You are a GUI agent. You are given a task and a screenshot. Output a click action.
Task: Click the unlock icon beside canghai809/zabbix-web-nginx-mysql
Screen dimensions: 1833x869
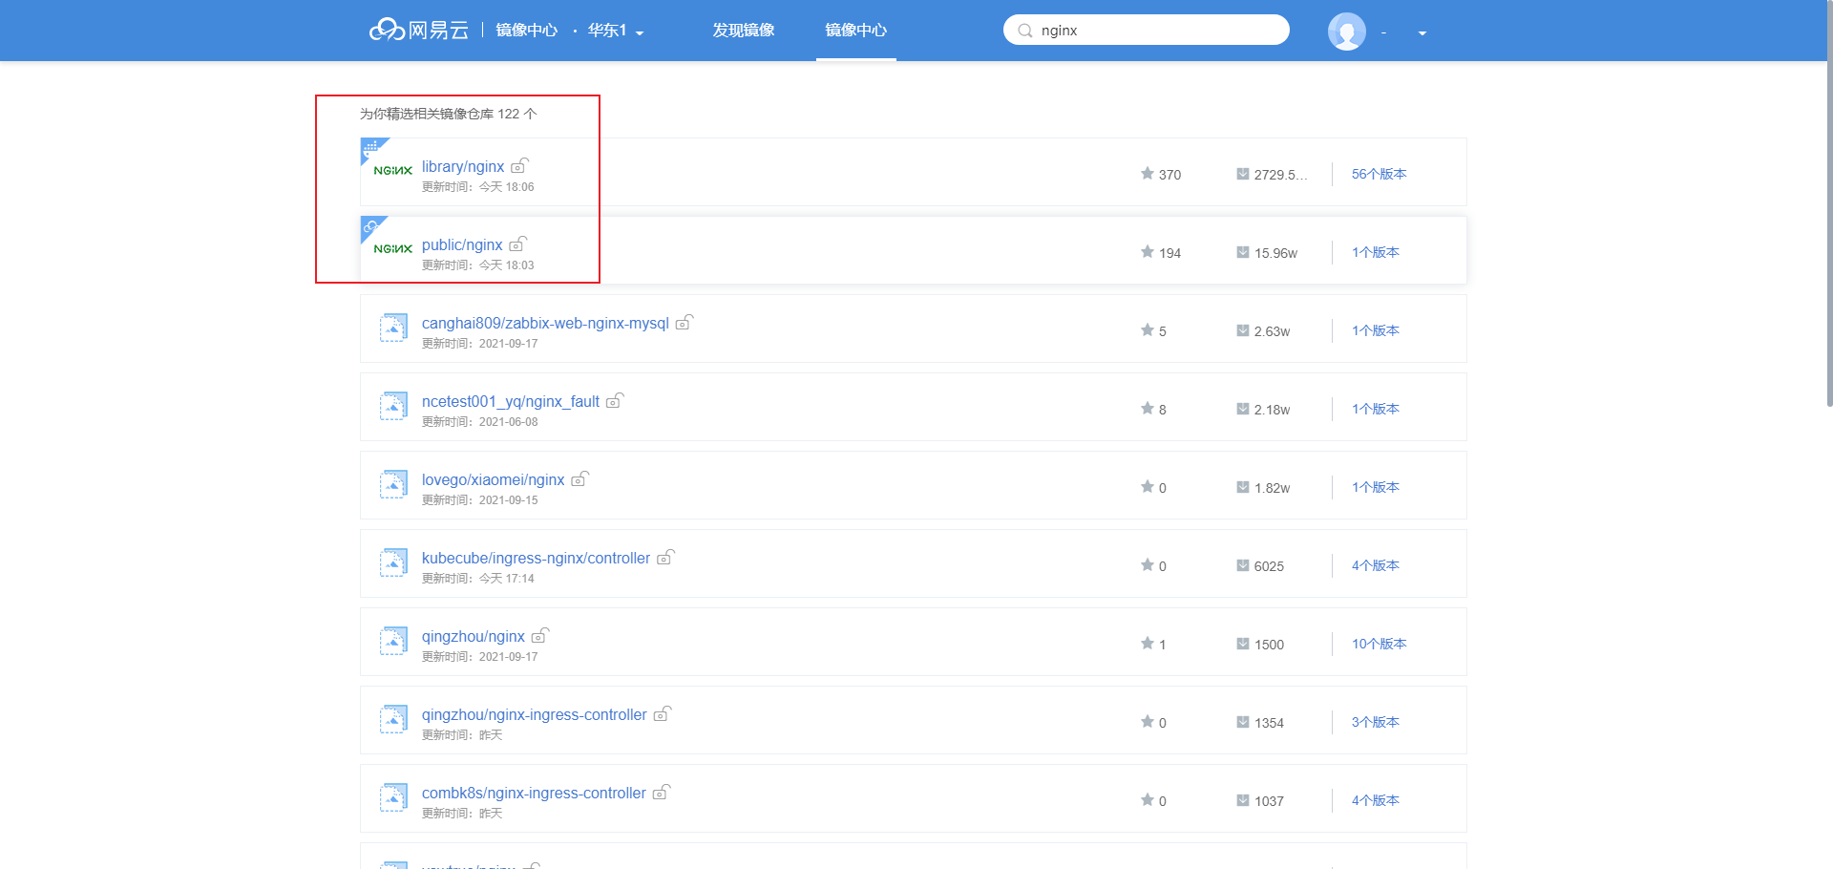[x=685, y=322]
